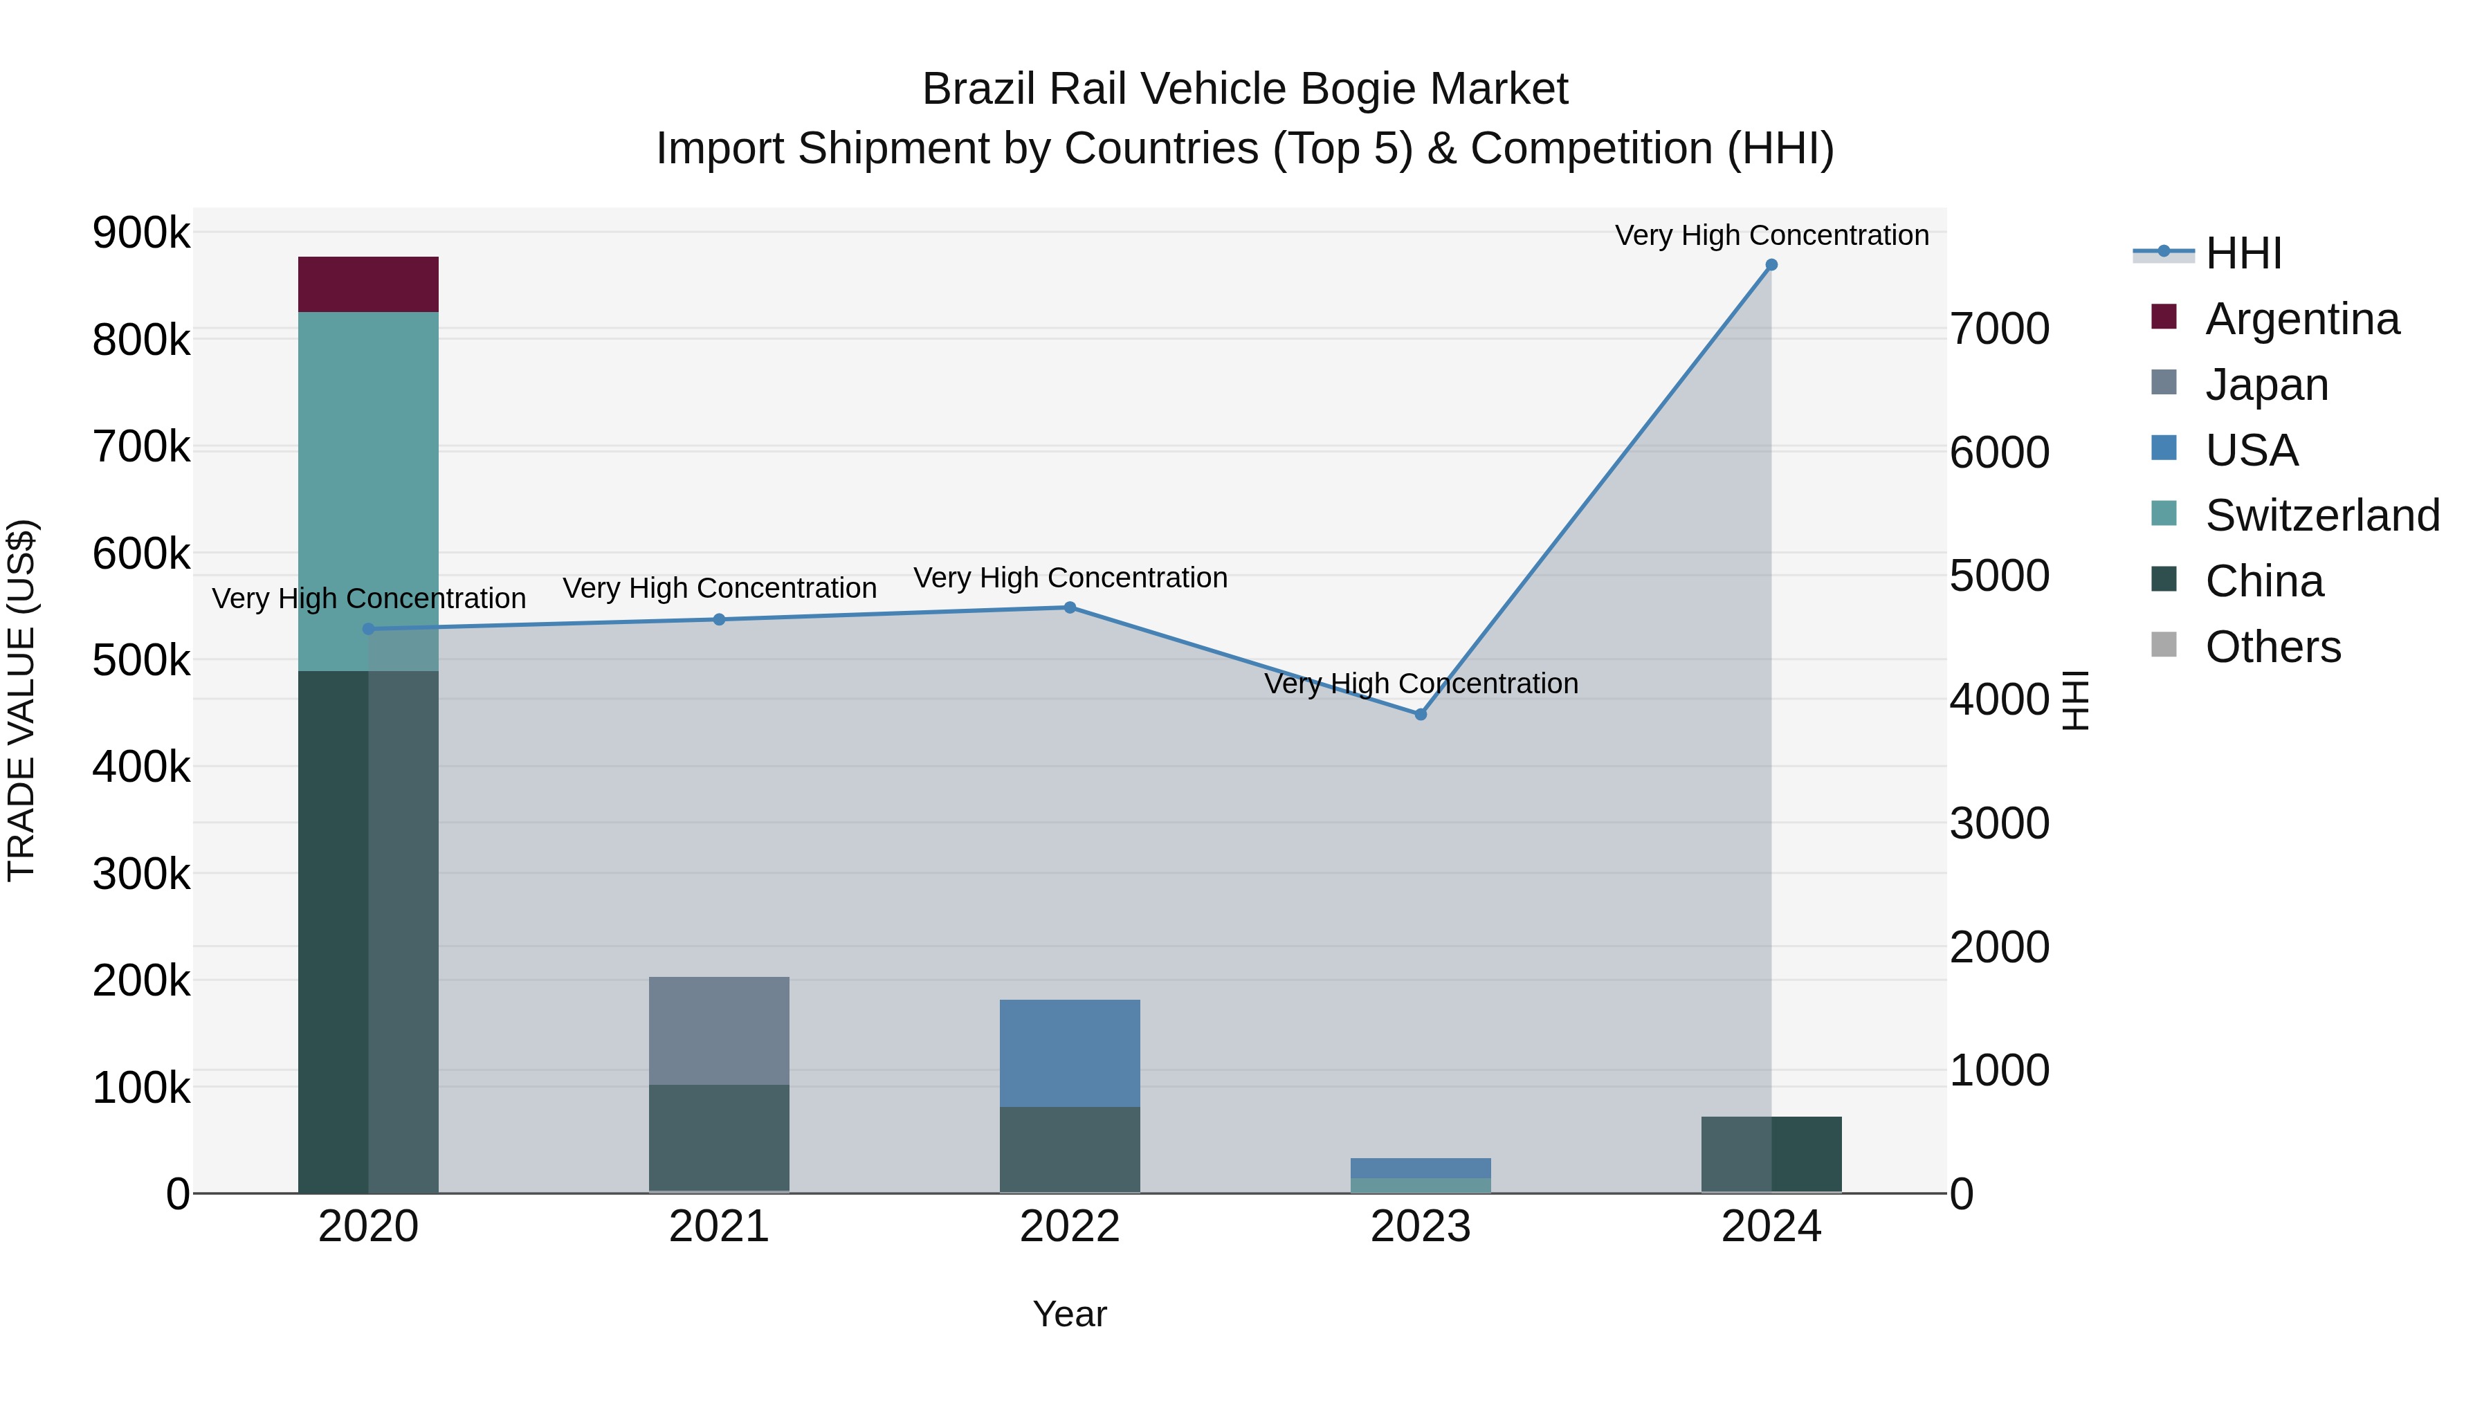
Task: Click the 7000 HHI axis tick label
Action: pyautogui.click(x=2000, y=330)
